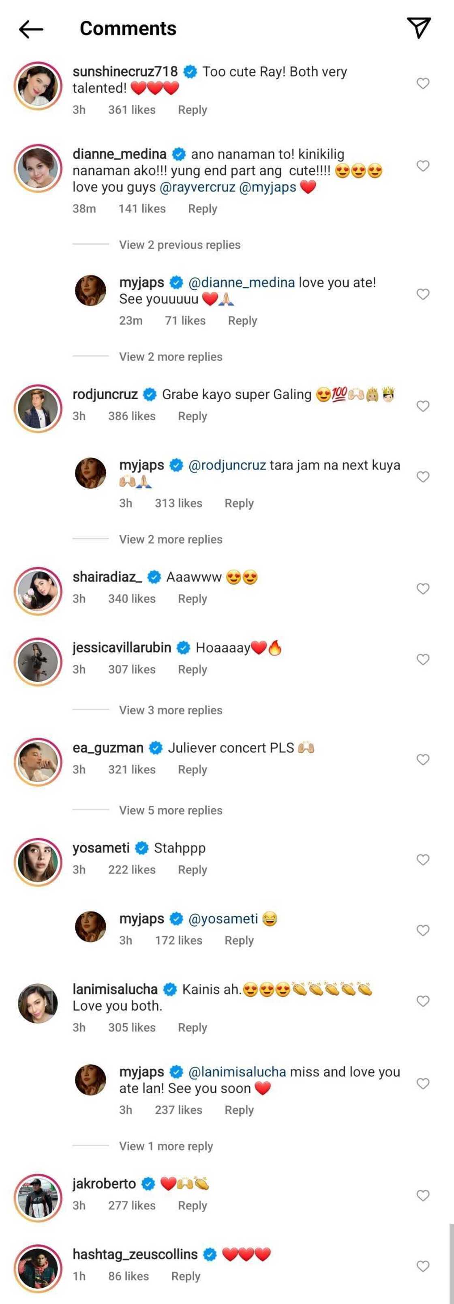Open yosameti's profile avatar

point(37,862)
